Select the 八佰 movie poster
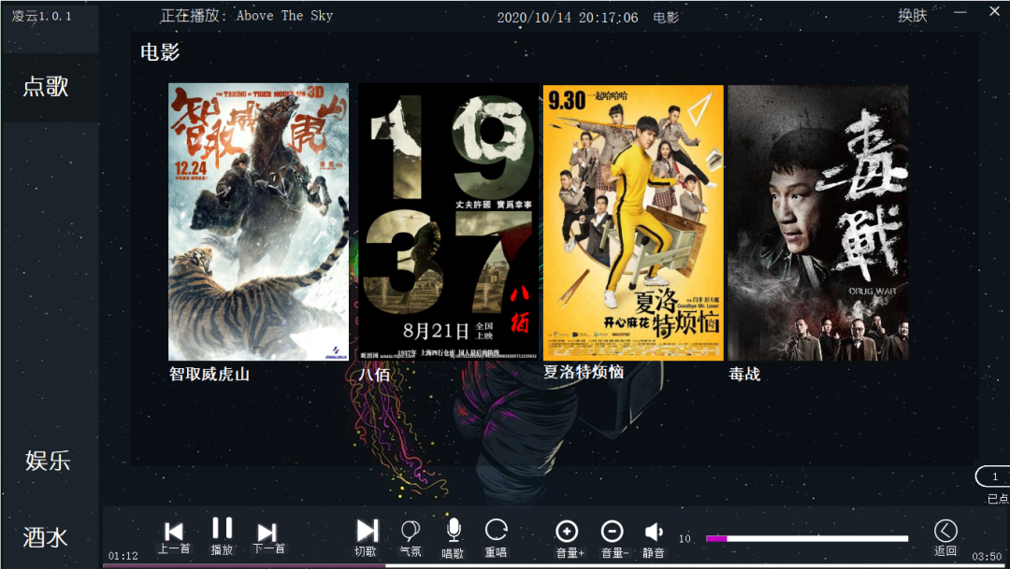Screen dimensions: 1010x569 click(x=448, y=221)
